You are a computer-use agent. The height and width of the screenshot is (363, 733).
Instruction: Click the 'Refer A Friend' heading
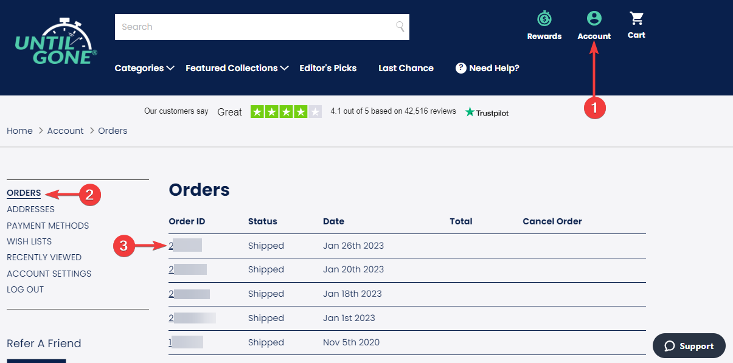click(44, 344)
